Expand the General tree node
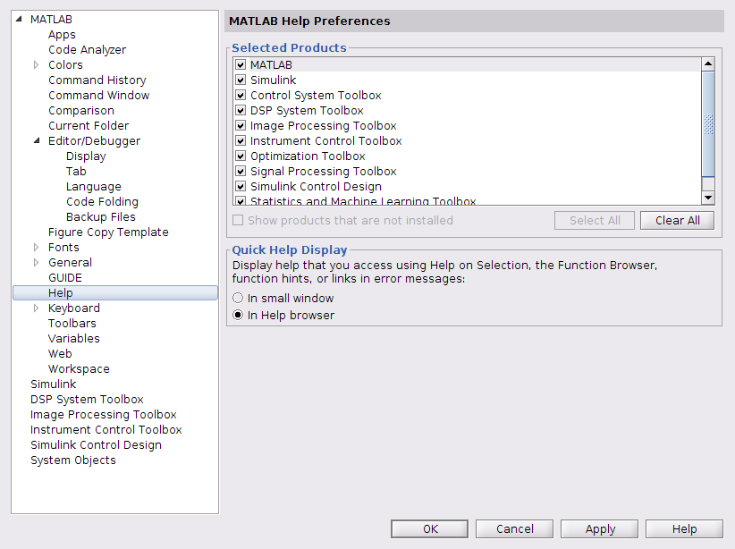 point(36,263)
